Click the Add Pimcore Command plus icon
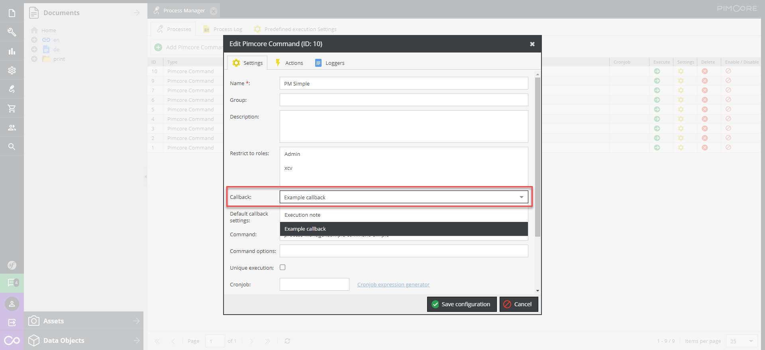The width and height of the screenshot is (765, 350). (x=158, y=47)
